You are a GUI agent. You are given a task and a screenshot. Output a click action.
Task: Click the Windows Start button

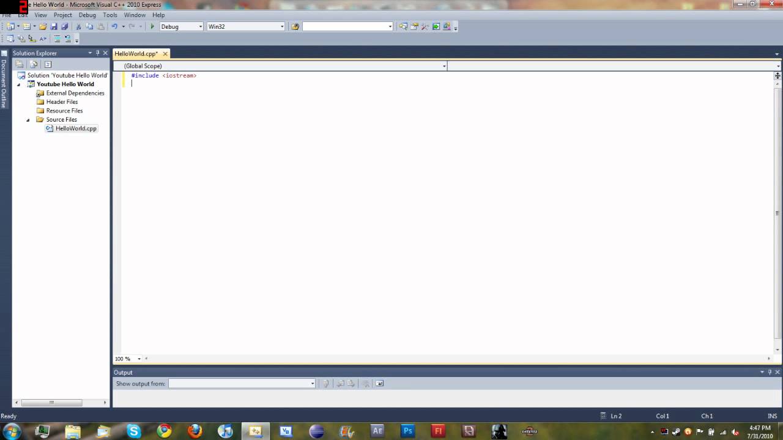pos(12,431)
